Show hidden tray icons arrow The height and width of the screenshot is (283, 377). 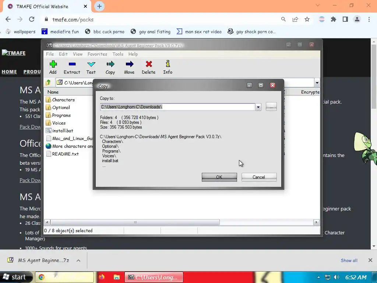coord(318,277)
